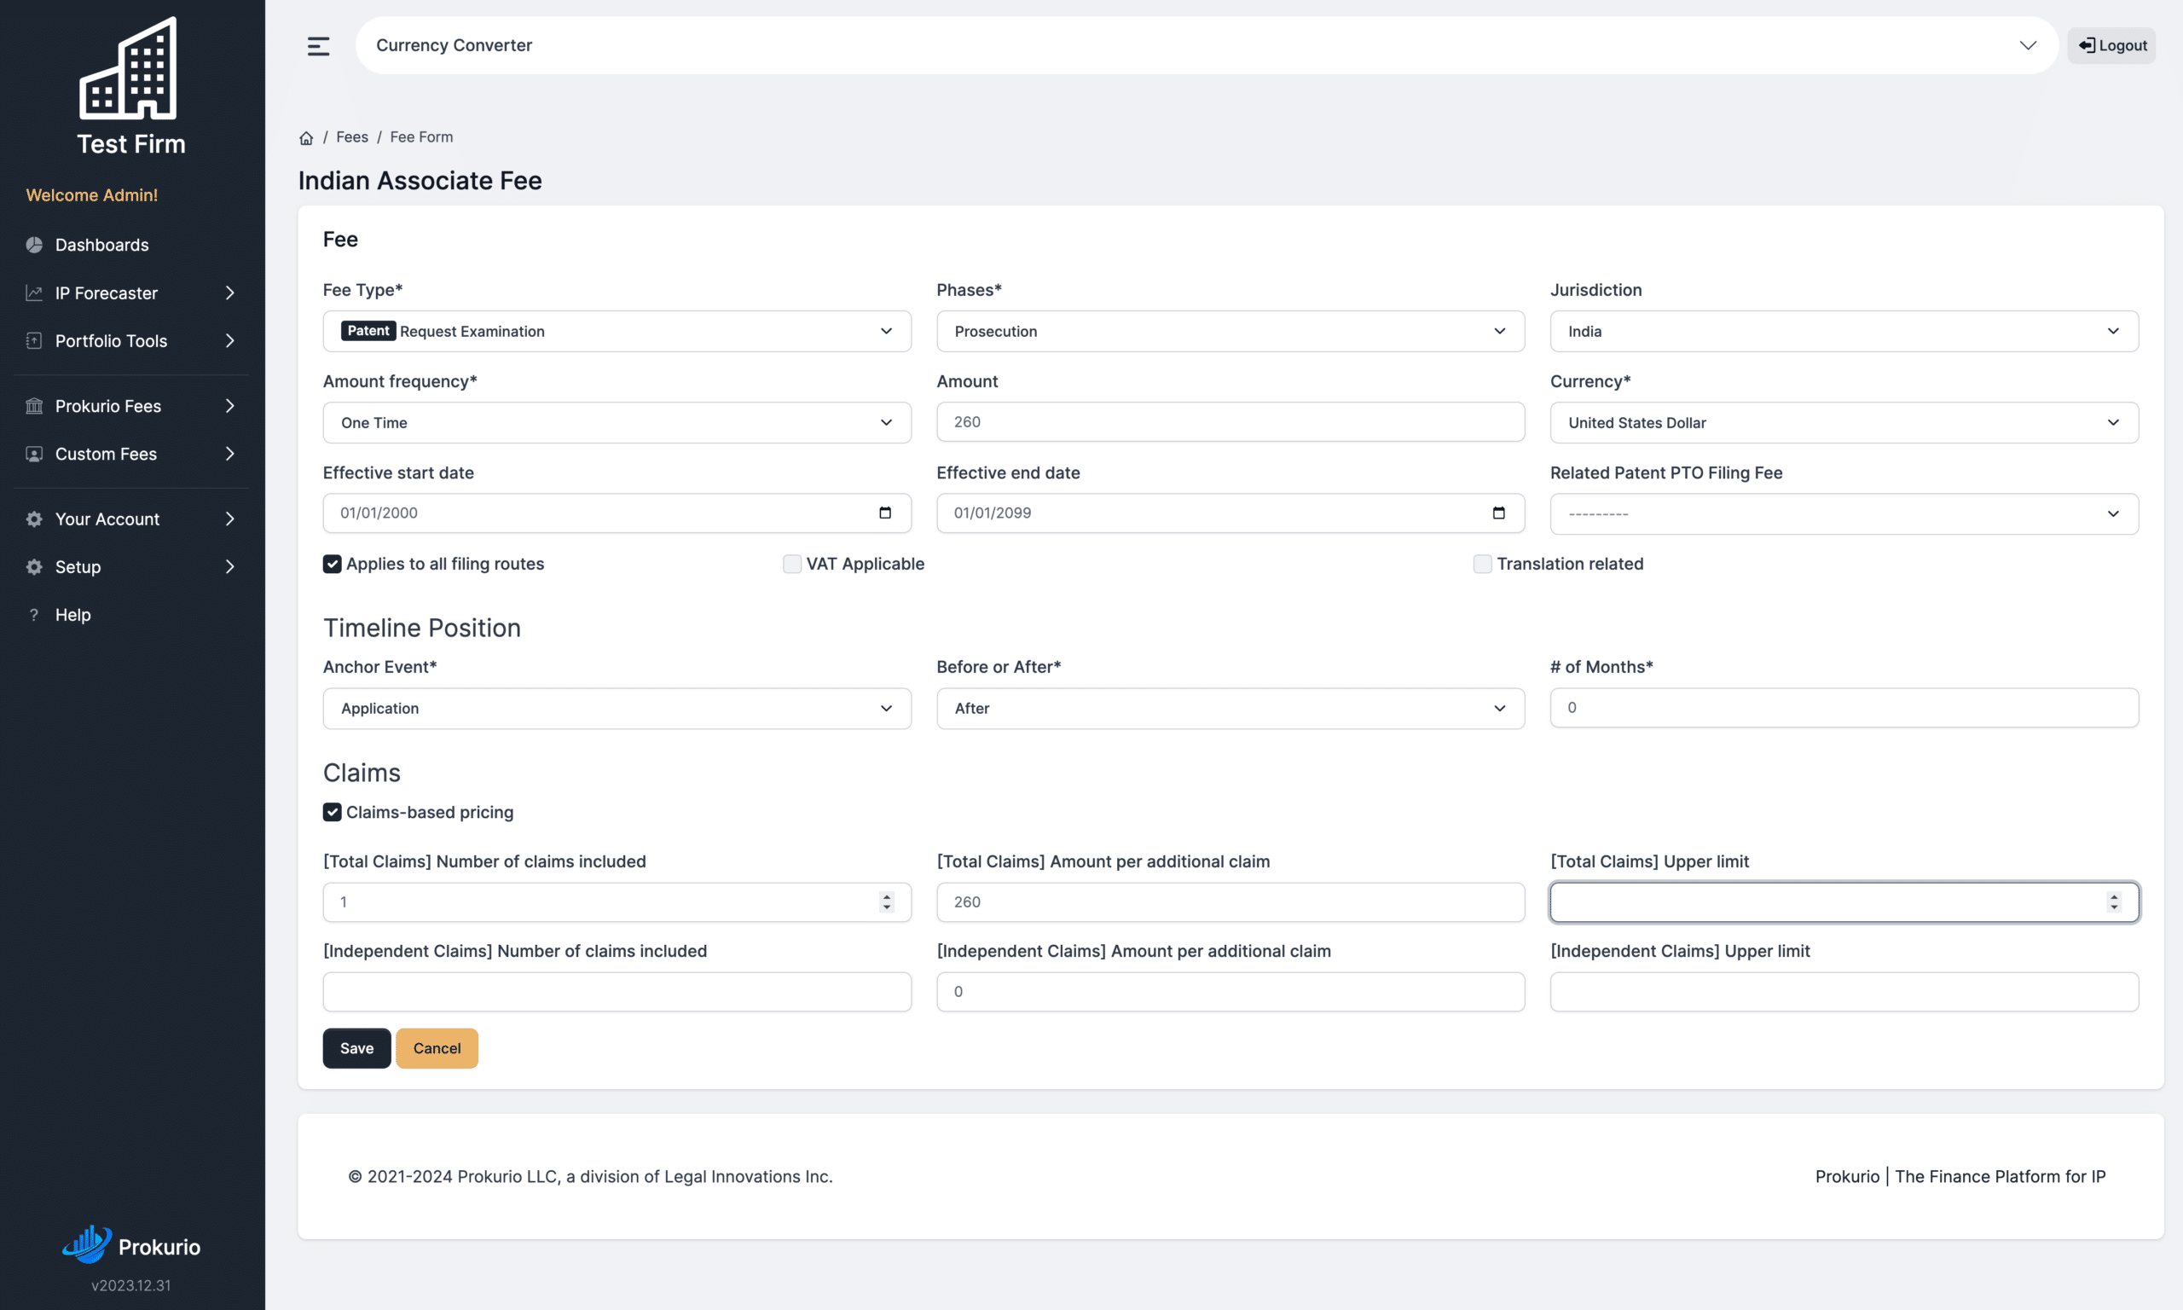Open the Effective end date calendar picker

pos(1498,512)
